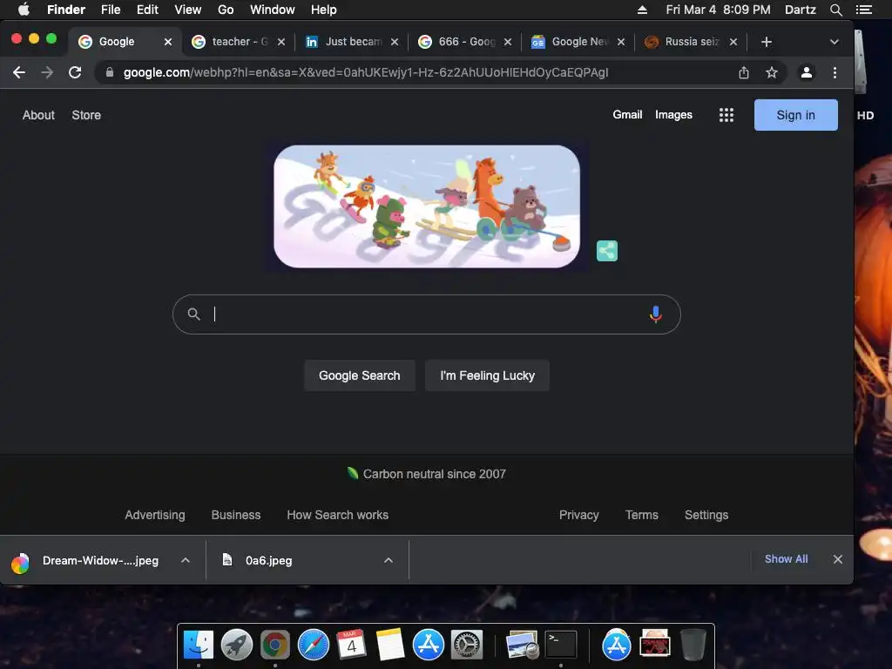This screenshot has height=669, width=892.
Task: Open Chrome three-dot menu
Action: 835,72
